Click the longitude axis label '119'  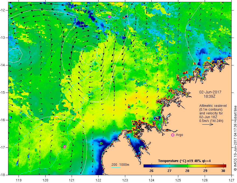pos(19,180)
